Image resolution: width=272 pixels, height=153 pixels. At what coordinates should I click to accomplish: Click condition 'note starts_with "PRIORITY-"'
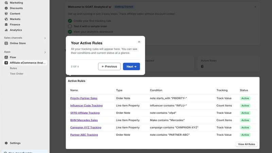point(168,98)
